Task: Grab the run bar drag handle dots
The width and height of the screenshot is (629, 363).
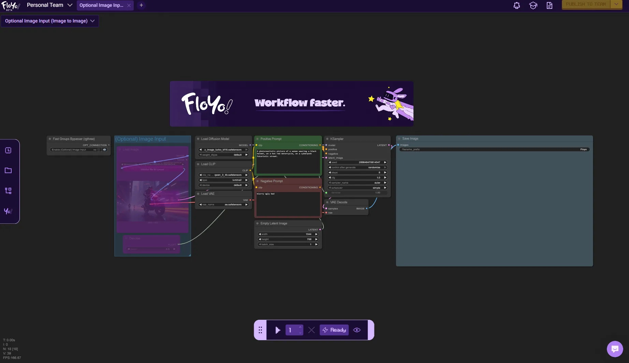Action: 260,330
